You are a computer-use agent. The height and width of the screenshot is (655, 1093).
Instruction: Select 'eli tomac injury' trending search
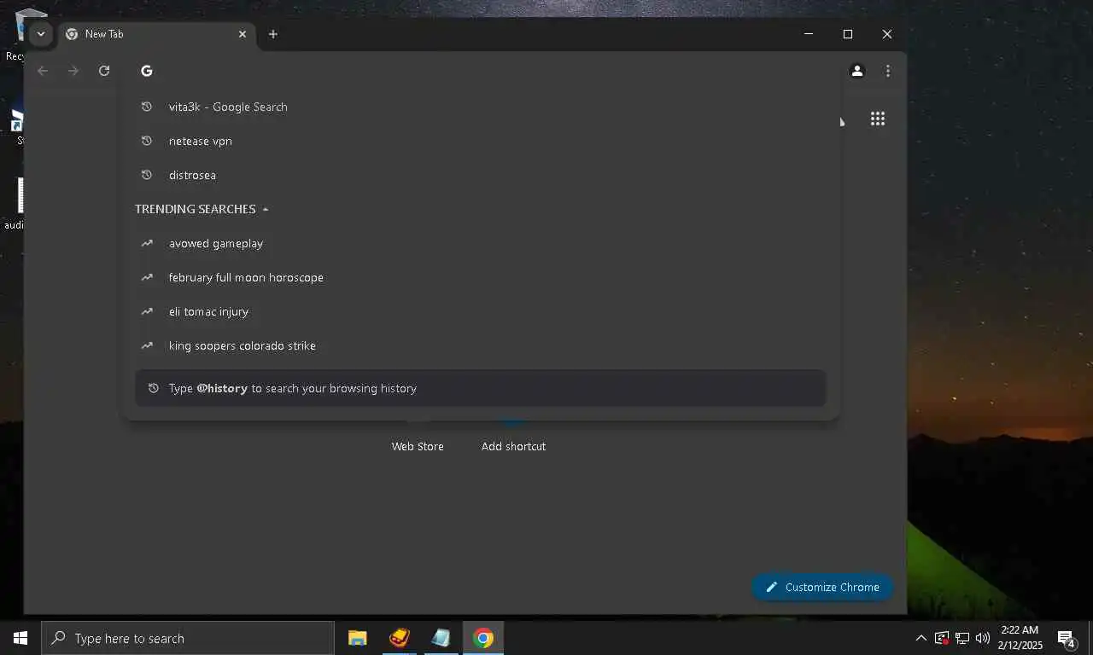coord(481,311)
